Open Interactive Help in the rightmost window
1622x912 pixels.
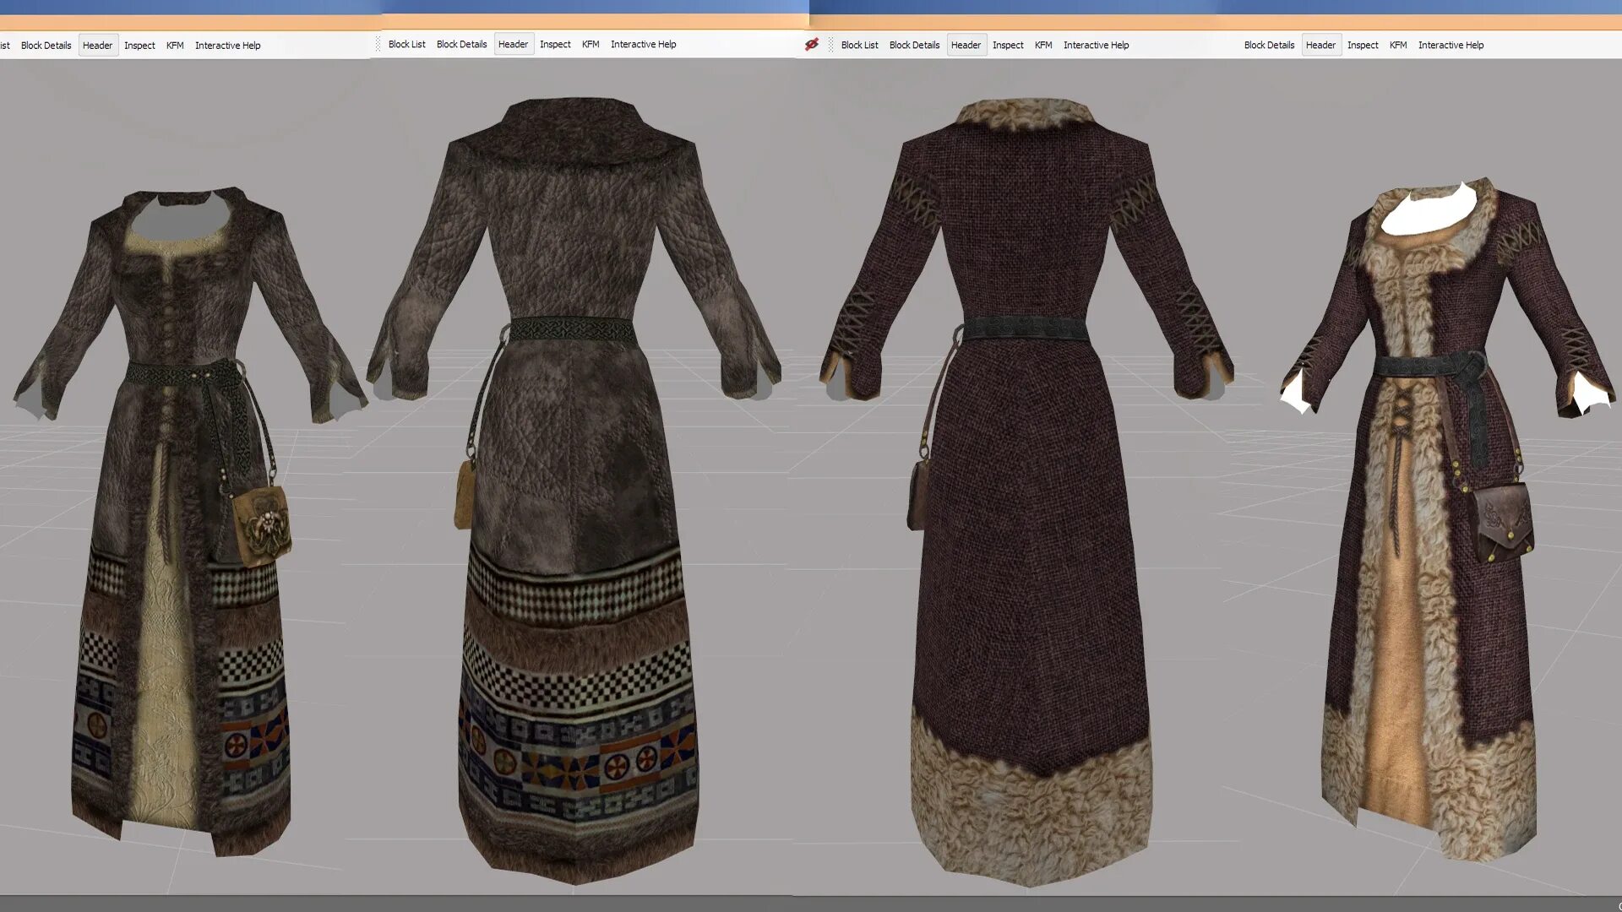click(x=1451, y=46)
